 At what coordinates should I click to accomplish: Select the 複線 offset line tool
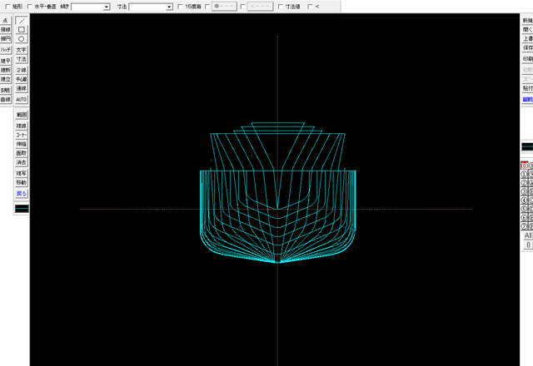pos(22,126)
